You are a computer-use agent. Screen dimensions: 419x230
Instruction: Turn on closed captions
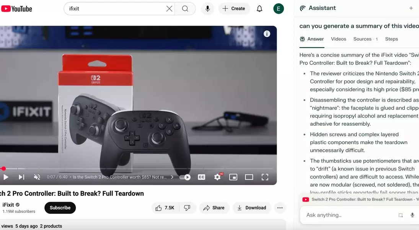[x=202, y=177]
